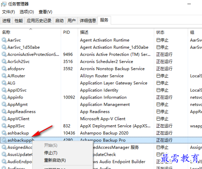Select gear icon of AsusUpdate service
Screen dimensions: 202x169
tap(4, 154)
